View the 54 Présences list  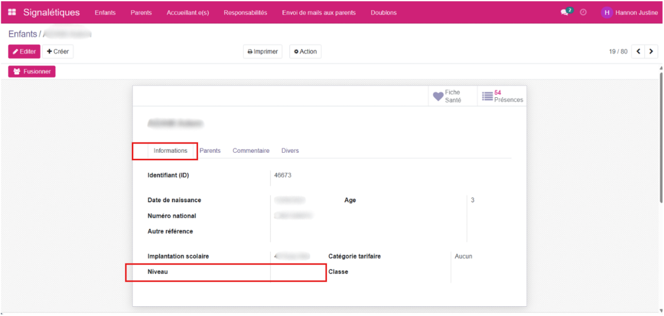[x=502, y=96]
